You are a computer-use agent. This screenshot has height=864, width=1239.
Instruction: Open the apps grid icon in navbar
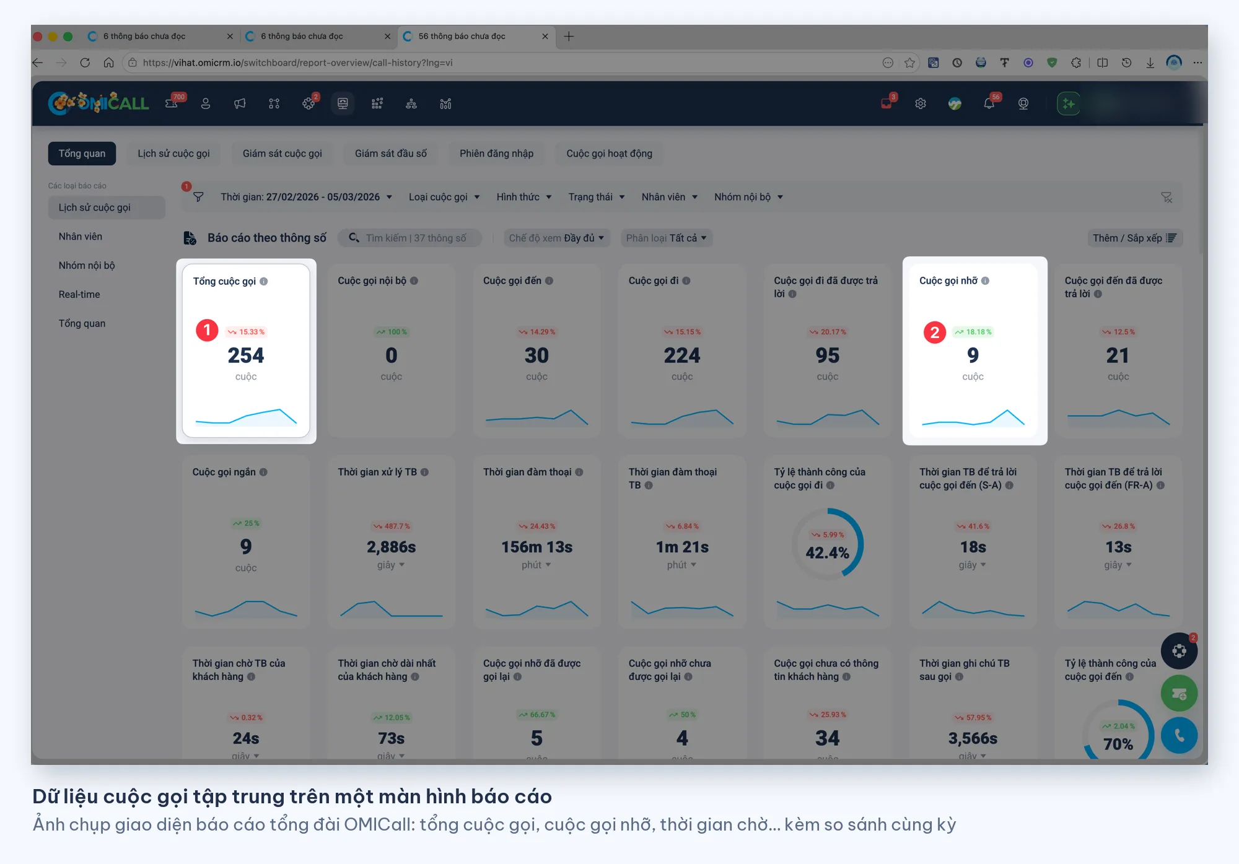[377, 103]
